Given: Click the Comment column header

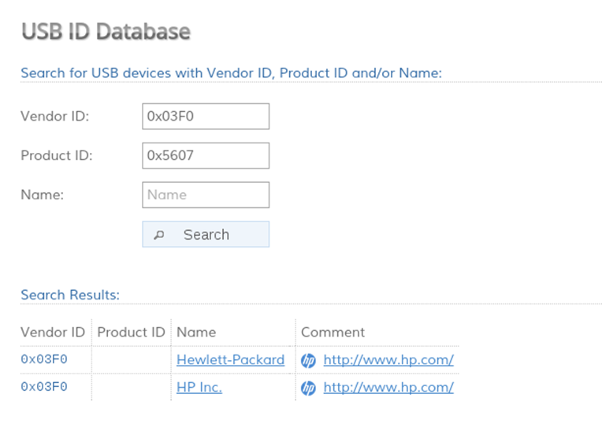Looking at the screenshot, I should click(333, 333).
